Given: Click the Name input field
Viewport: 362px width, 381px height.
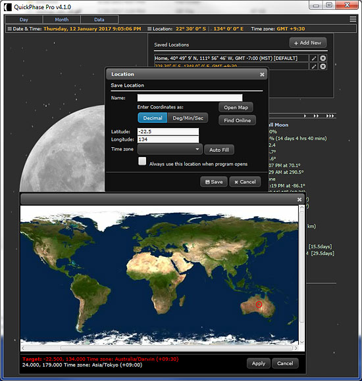Looking at the screenshot, I should (190, 98).
